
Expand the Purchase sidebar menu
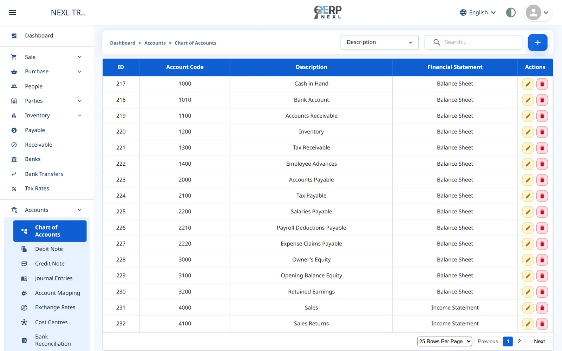click(x=47, y=72)
